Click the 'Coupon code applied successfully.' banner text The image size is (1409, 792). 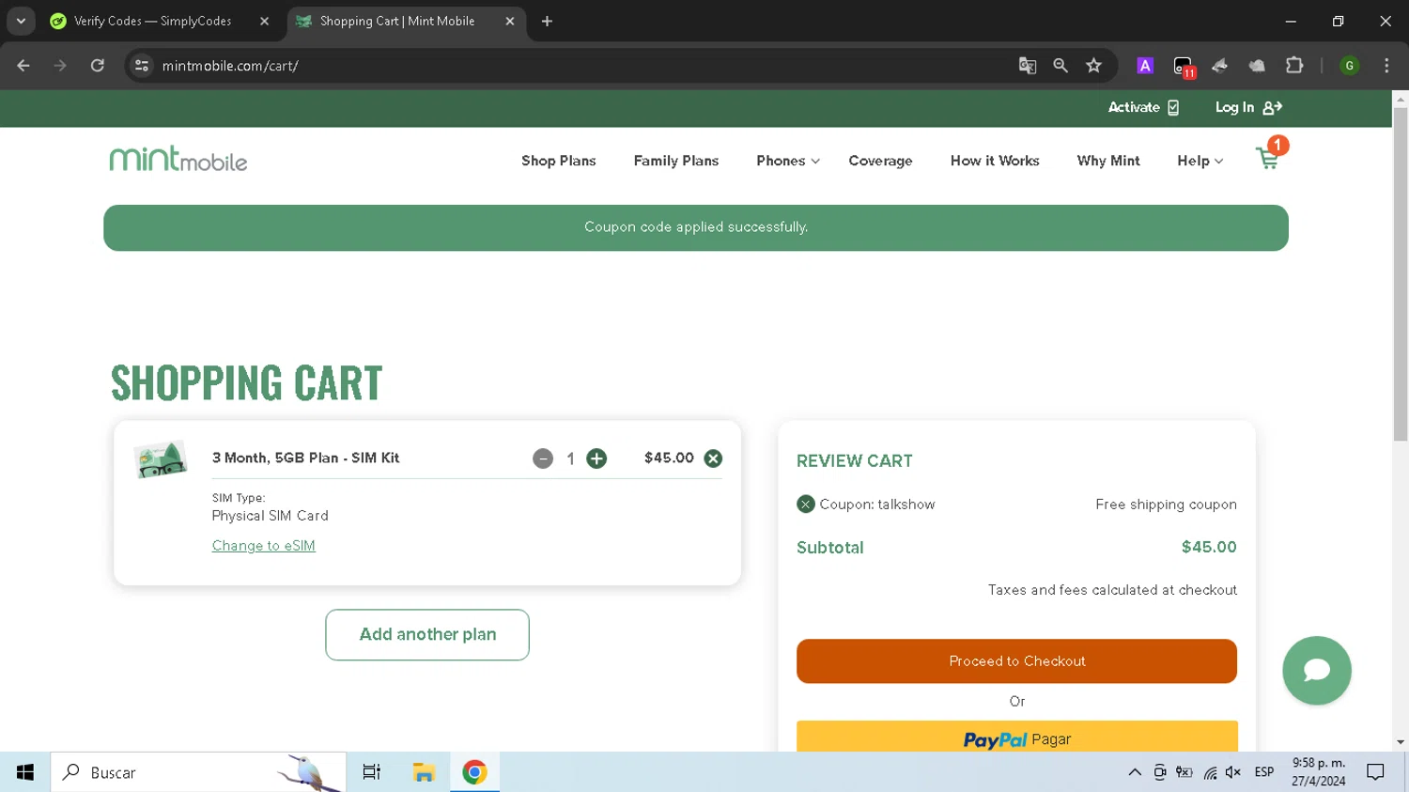(x=696, y=227)
